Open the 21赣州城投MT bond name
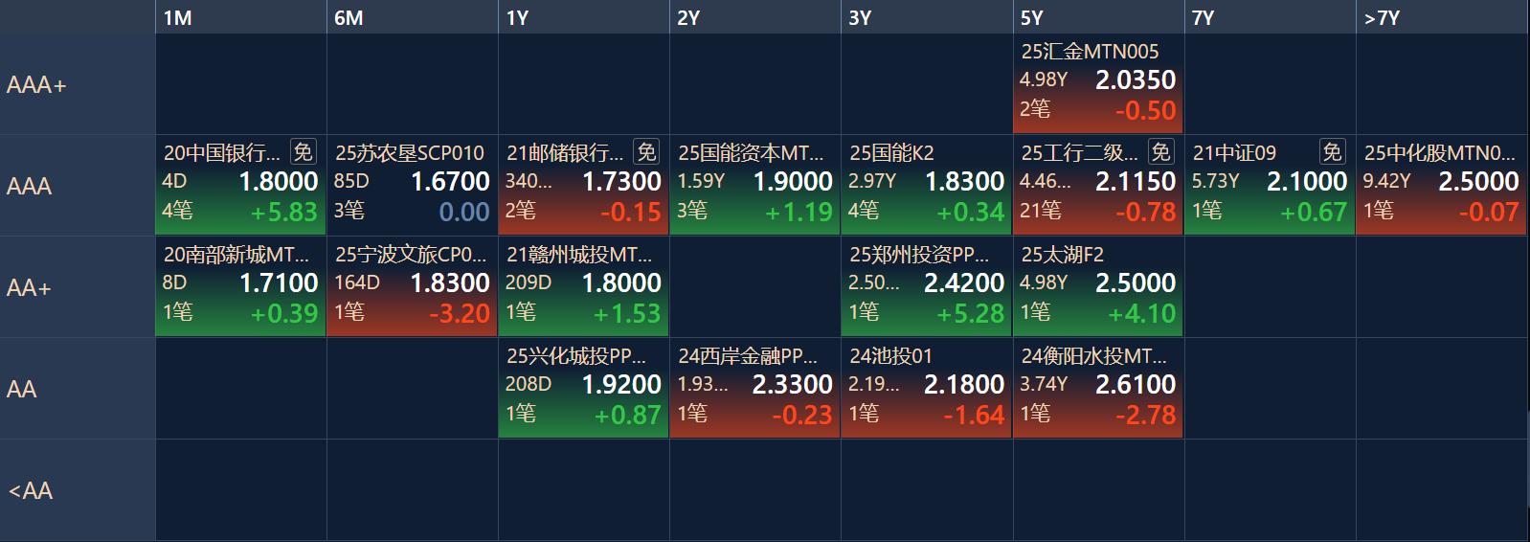The image size is (1530, 542). pos(579,255)
